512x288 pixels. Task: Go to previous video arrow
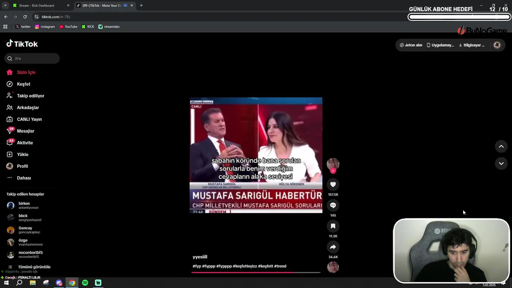coord(501,146)
